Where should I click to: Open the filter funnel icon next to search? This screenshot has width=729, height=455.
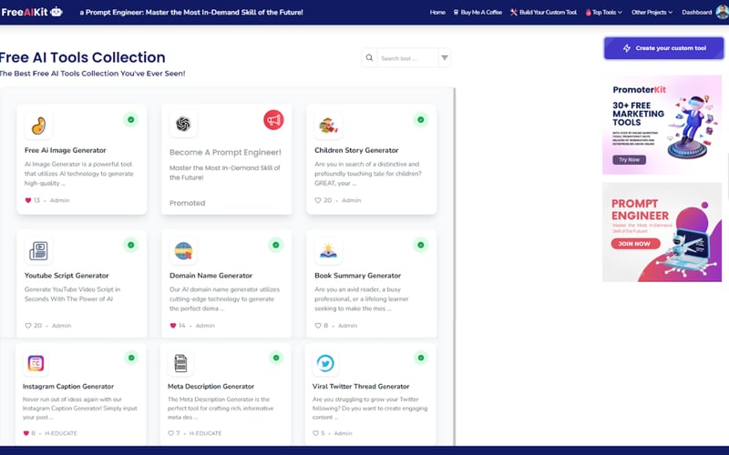(x=445, y=58)
